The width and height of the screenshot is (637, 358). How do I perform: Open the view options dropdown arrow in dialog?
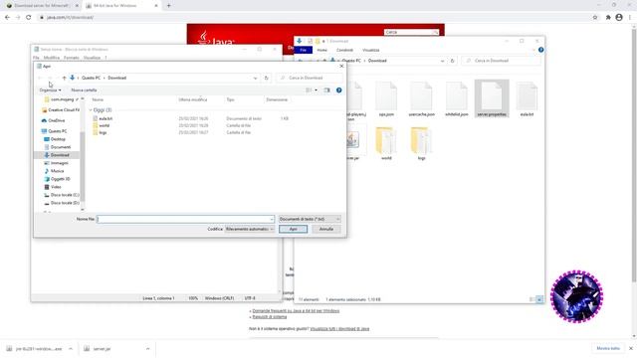pyautogui.click(x=317, y=90)
